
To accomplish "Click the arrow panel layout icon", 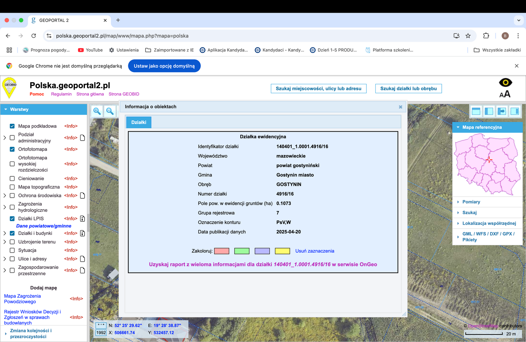I will click(x=502, y=111).
